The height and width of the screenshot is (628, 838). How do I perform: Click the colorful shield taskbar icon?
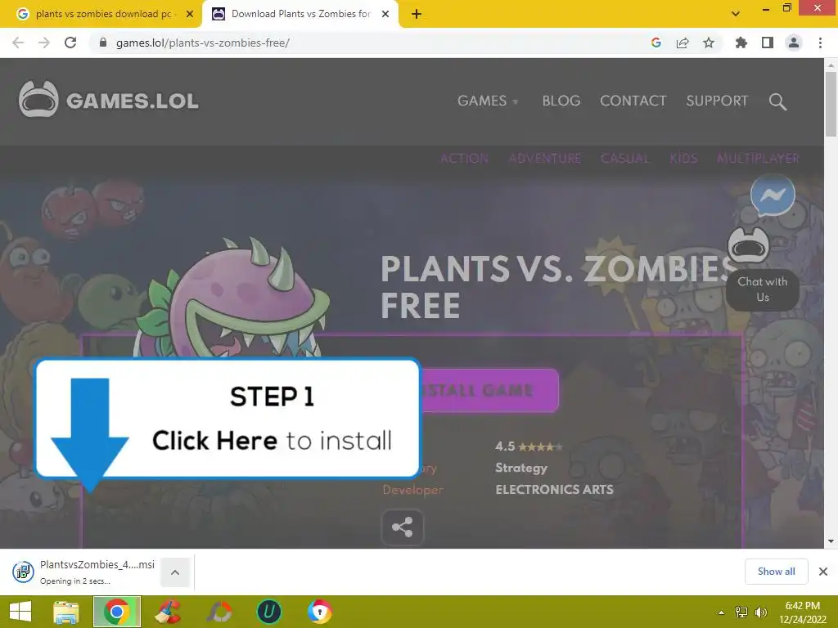click(x=320, y=612)
